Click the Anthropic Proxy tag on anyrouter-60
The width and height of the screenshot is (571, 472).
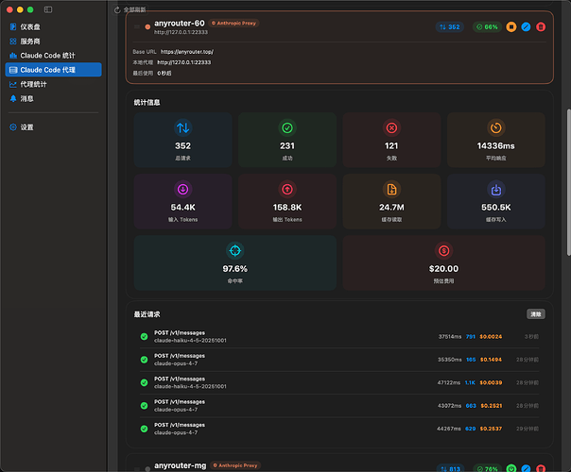(234, 24)
